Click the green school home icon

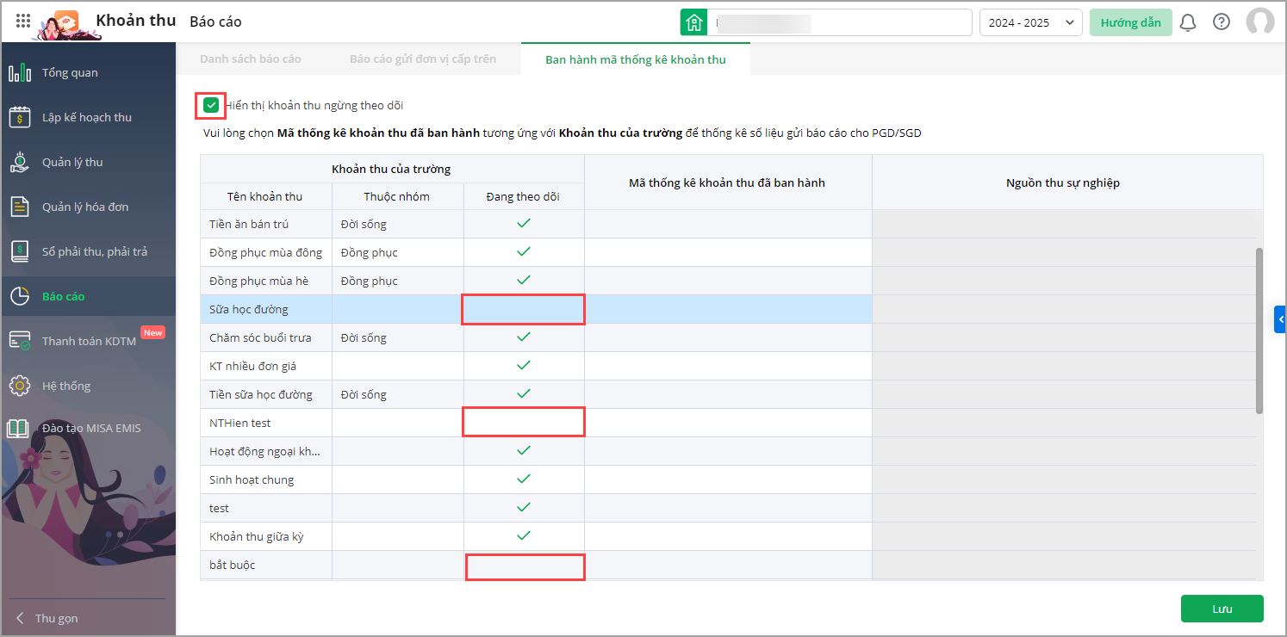pyautogui.click(x=693, y=22)
